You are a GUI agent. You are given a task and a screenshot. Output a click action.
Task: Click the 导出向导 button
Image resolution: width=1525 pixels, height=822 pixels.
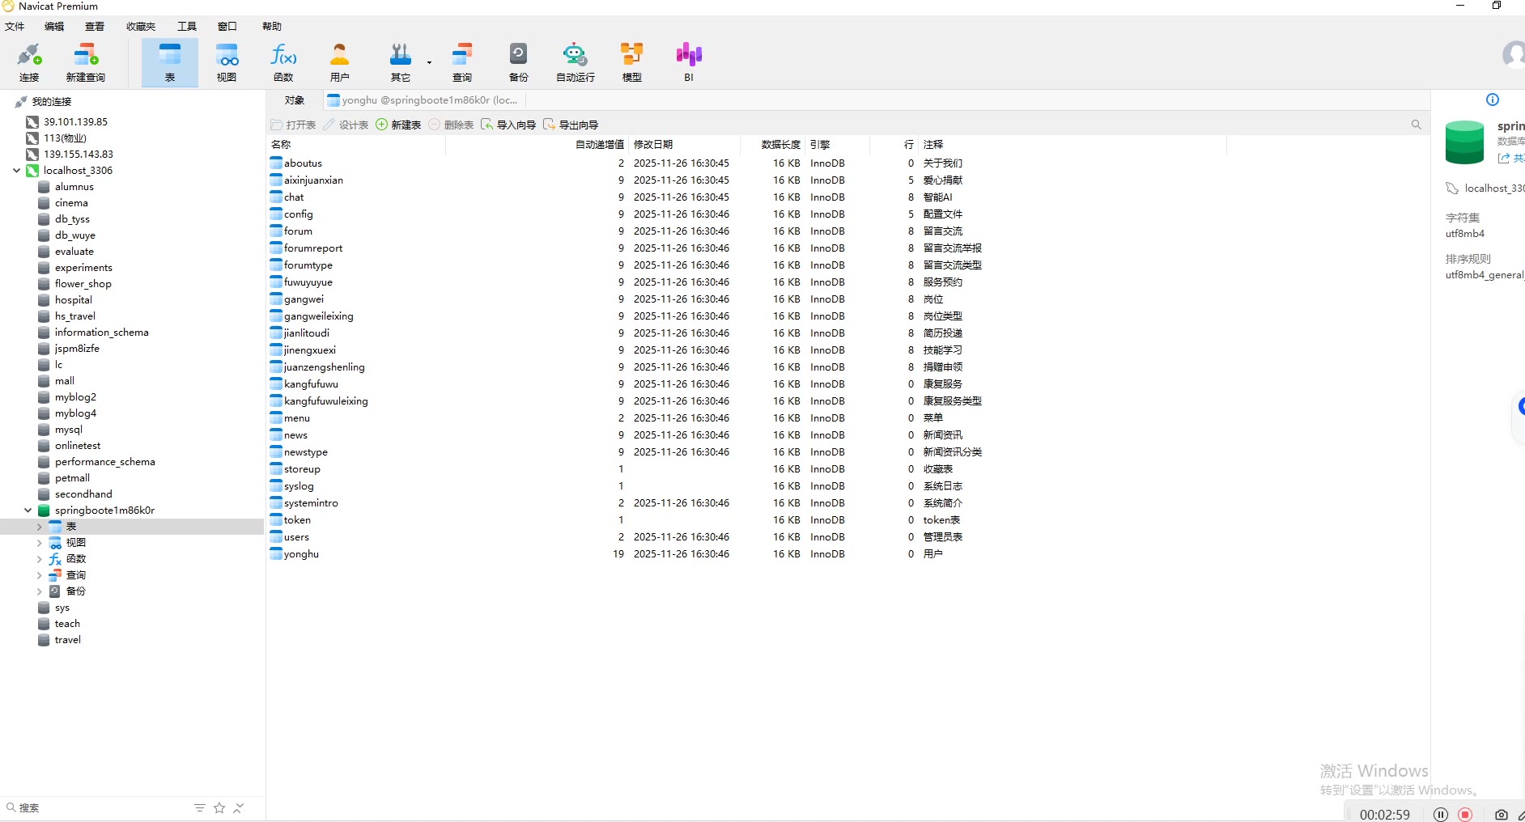(x=571, y=125)
